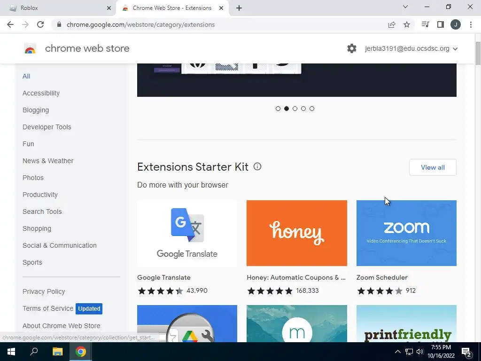This screenshot has height=361, width=481.
Task: Open Chrome three-dot menu
Action: pyautogui.click(x=471, y=24)
